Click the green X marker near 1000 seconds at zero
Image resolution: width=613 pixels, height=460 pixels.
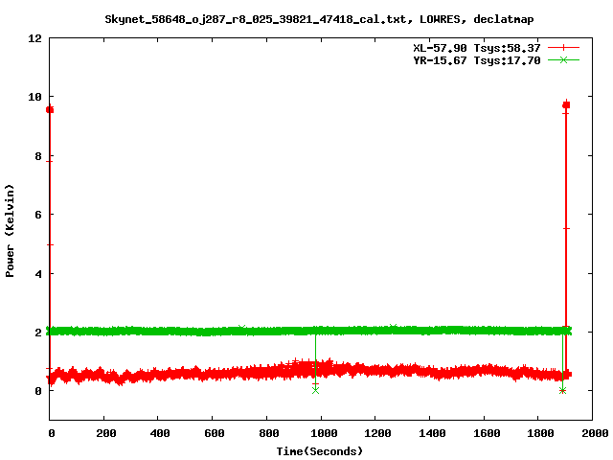click(x=315, y=390)
